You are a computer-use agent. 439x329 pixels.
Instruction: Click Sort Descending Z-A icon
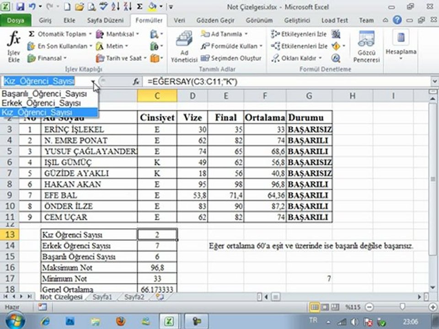pos(128,6)
